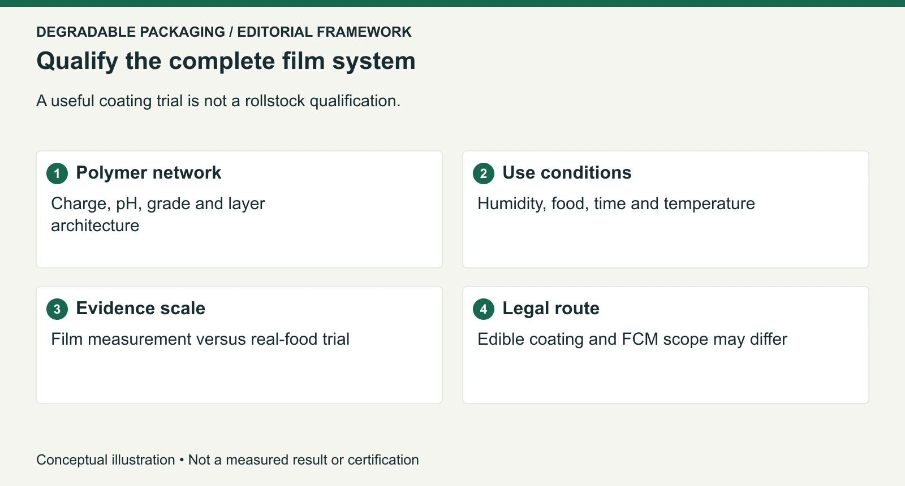Image resolution: width=905 pixels, height=486 pixels.
Task: Select the "Polymer network" card heading
Action: tap(149, 173)
